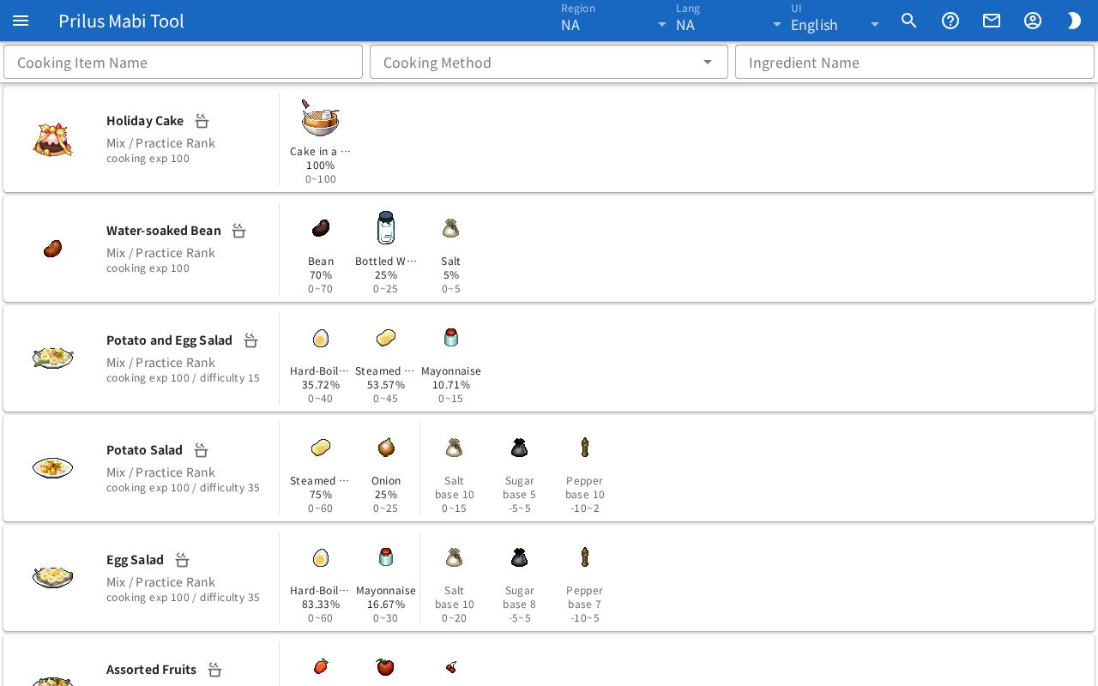Select Mayonnaise icon in Egg Salad row
1098x686 pixels.
(x=386, y=557)
